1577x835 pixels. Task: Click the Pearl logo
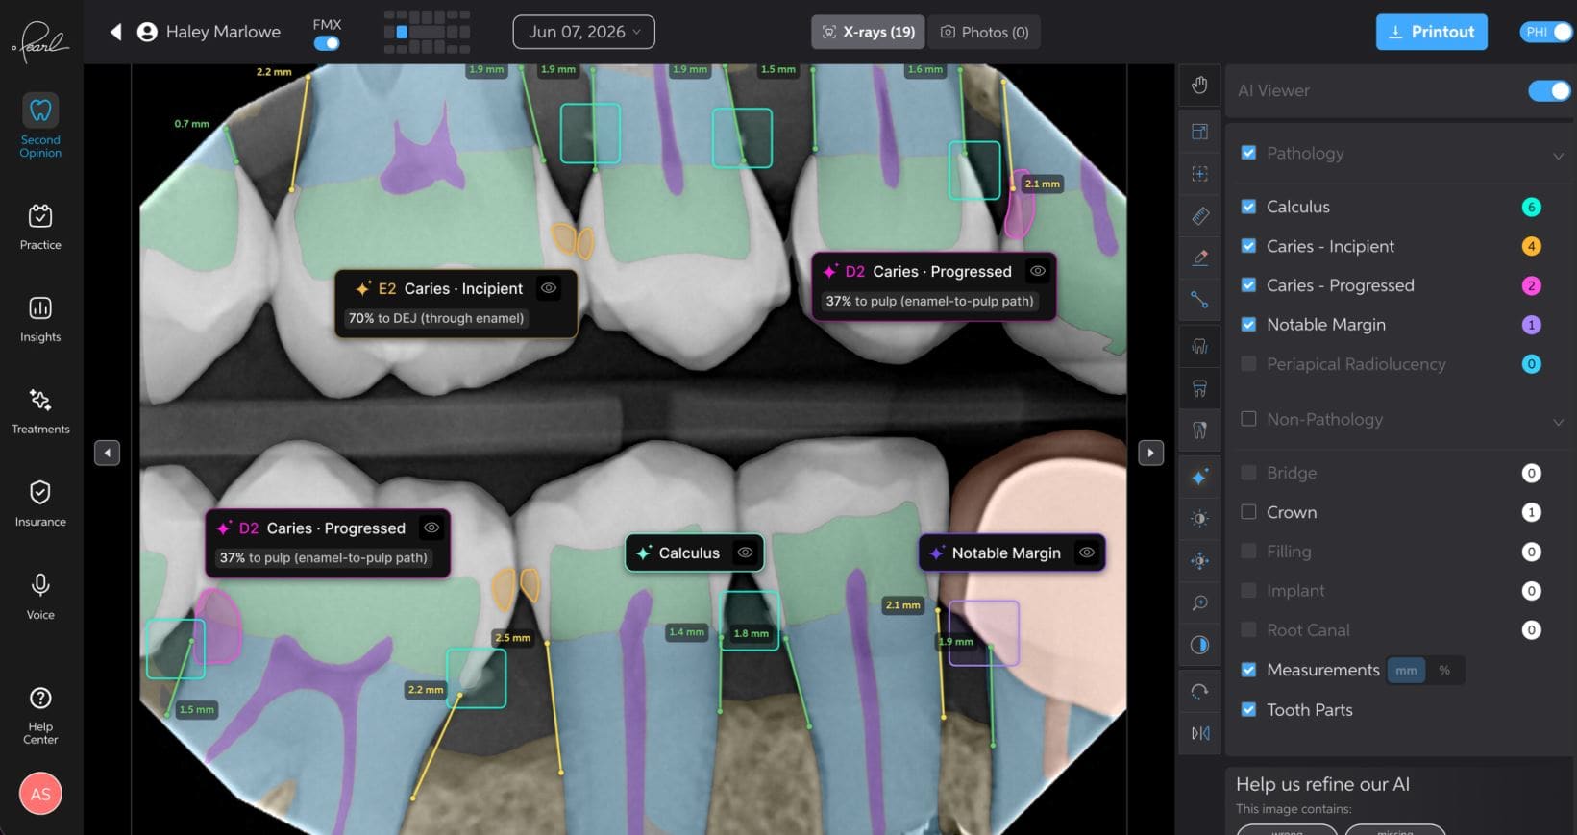40,42
